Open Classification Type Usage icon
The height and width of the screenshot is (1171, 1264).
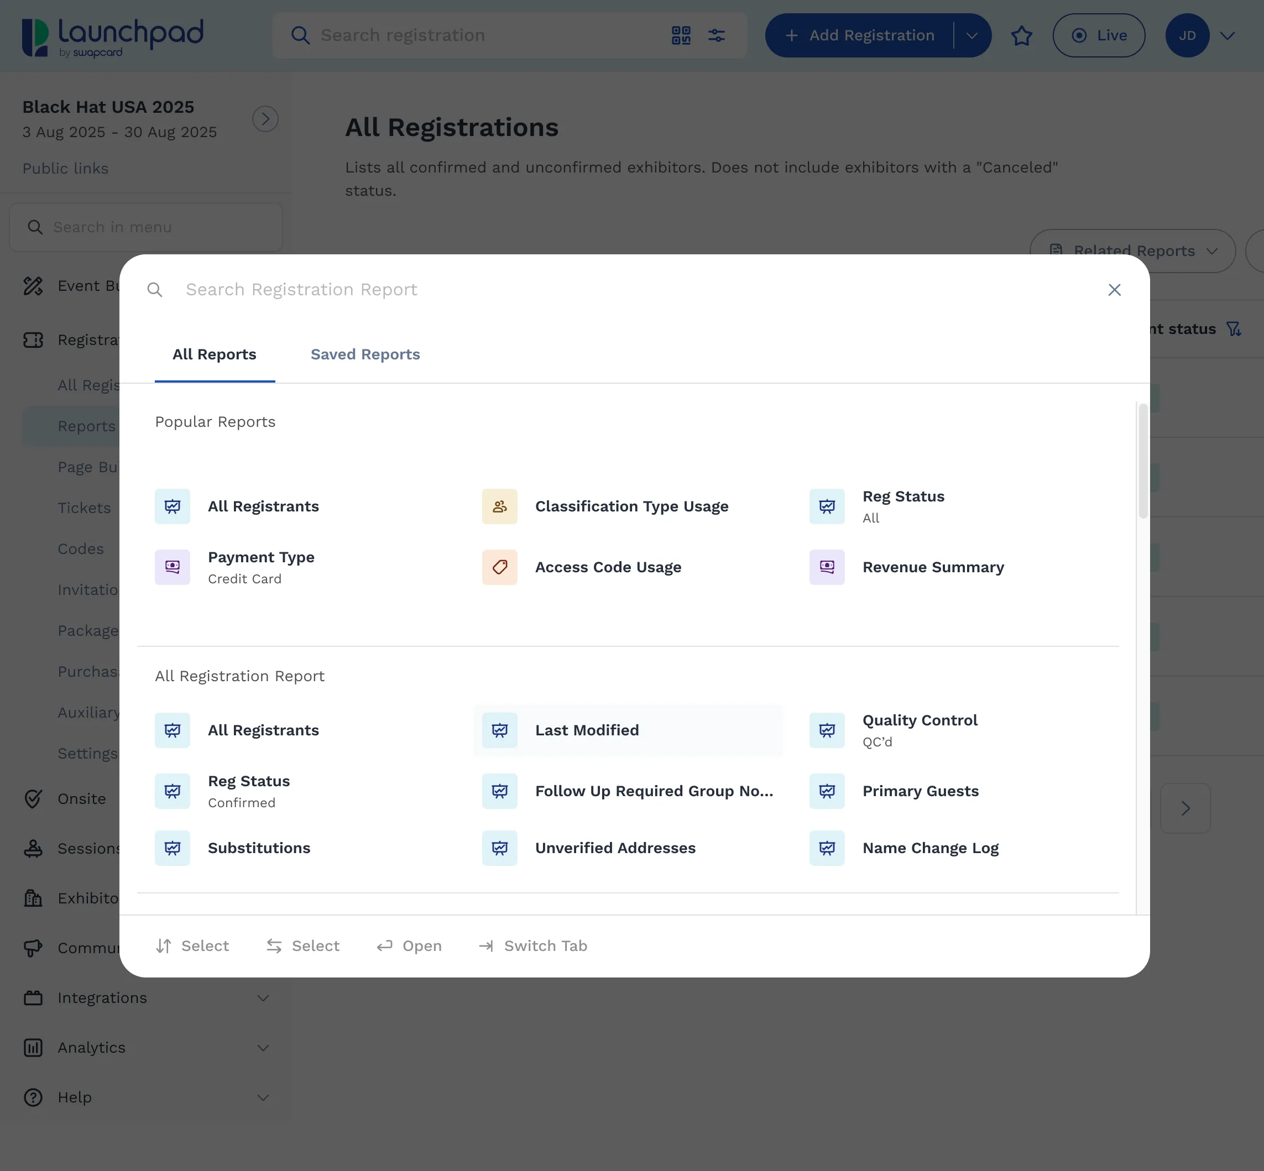coord(500,506)
